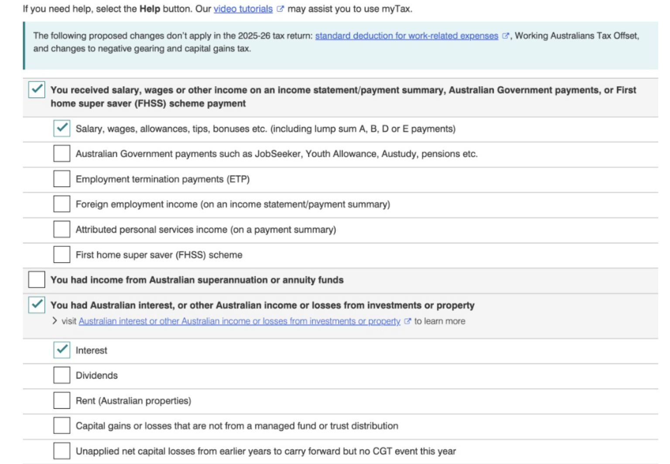The height and width of the screenshot is (464, 670).
Task: Tick First home super saver (FHSS) scheme
Action: click(x=62, y=255)
